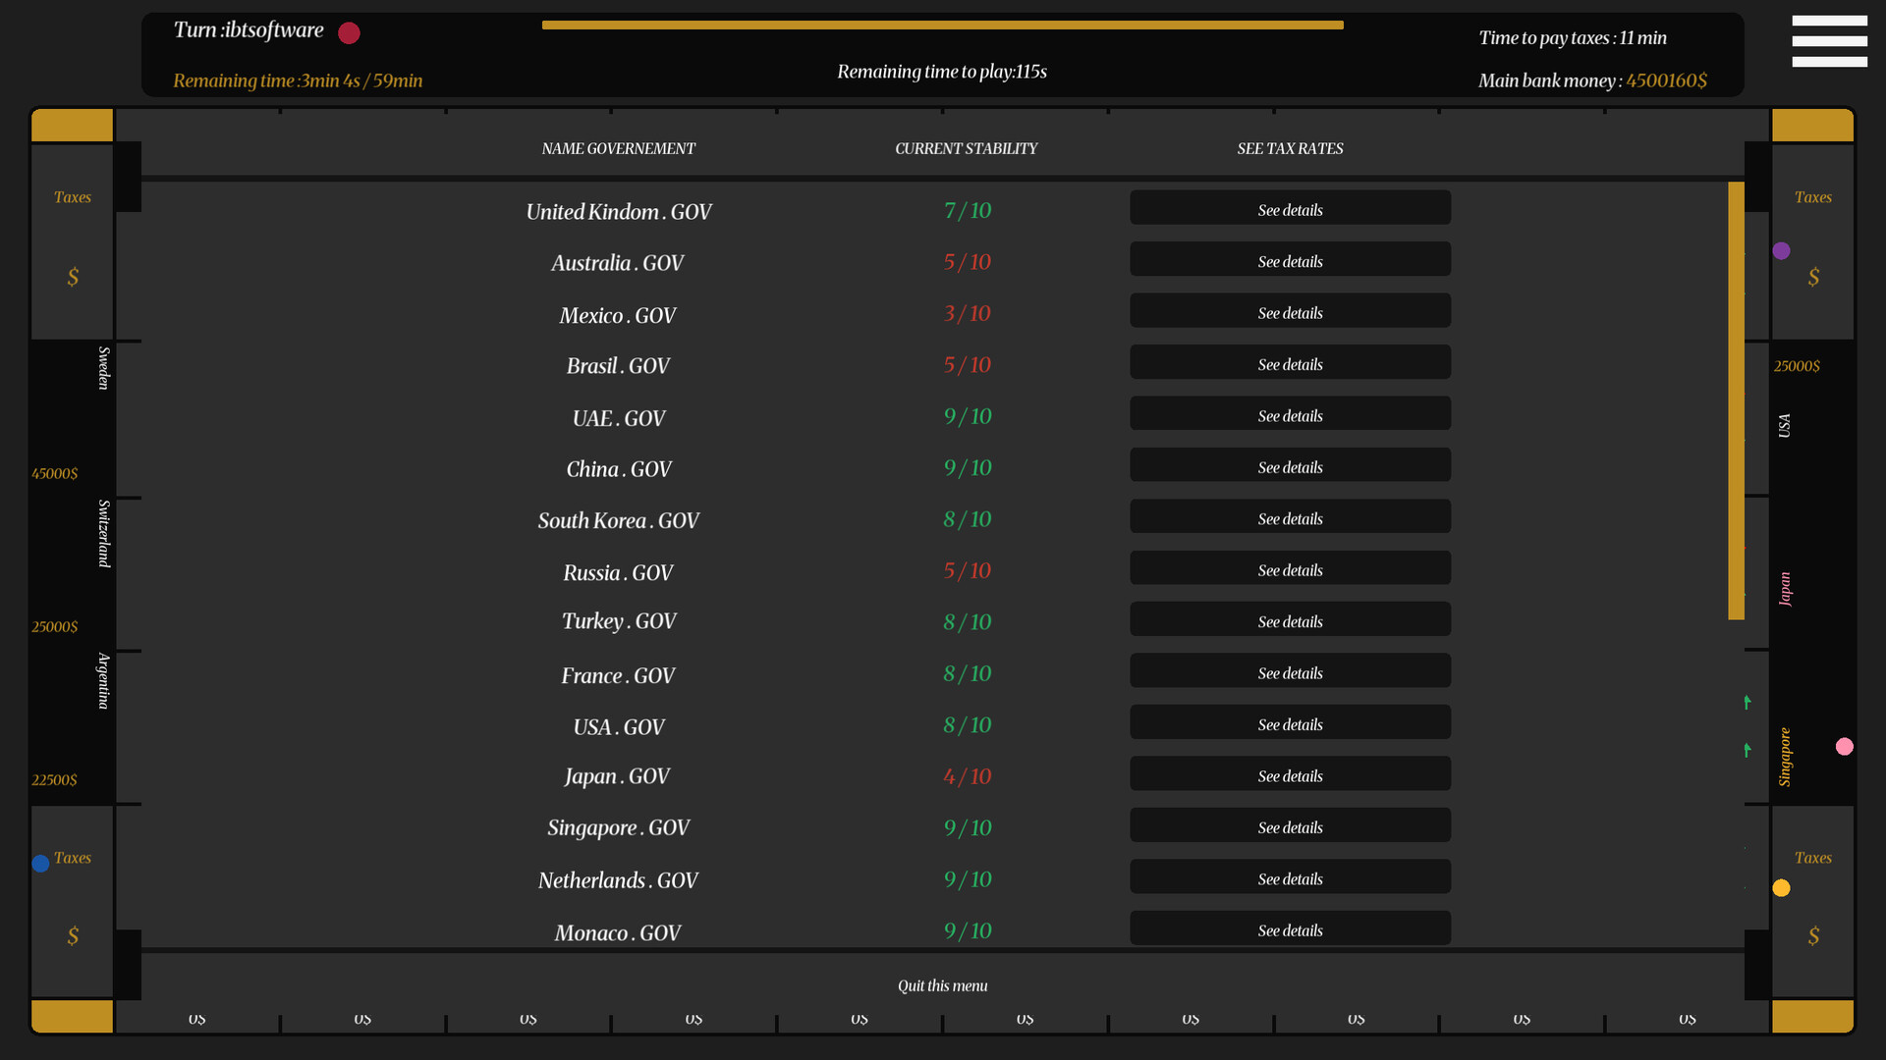Viewport: 1886px width, 1060px height.
Task: Click the golden vertical scrollbar
Action: click(x=1736, y=400)
